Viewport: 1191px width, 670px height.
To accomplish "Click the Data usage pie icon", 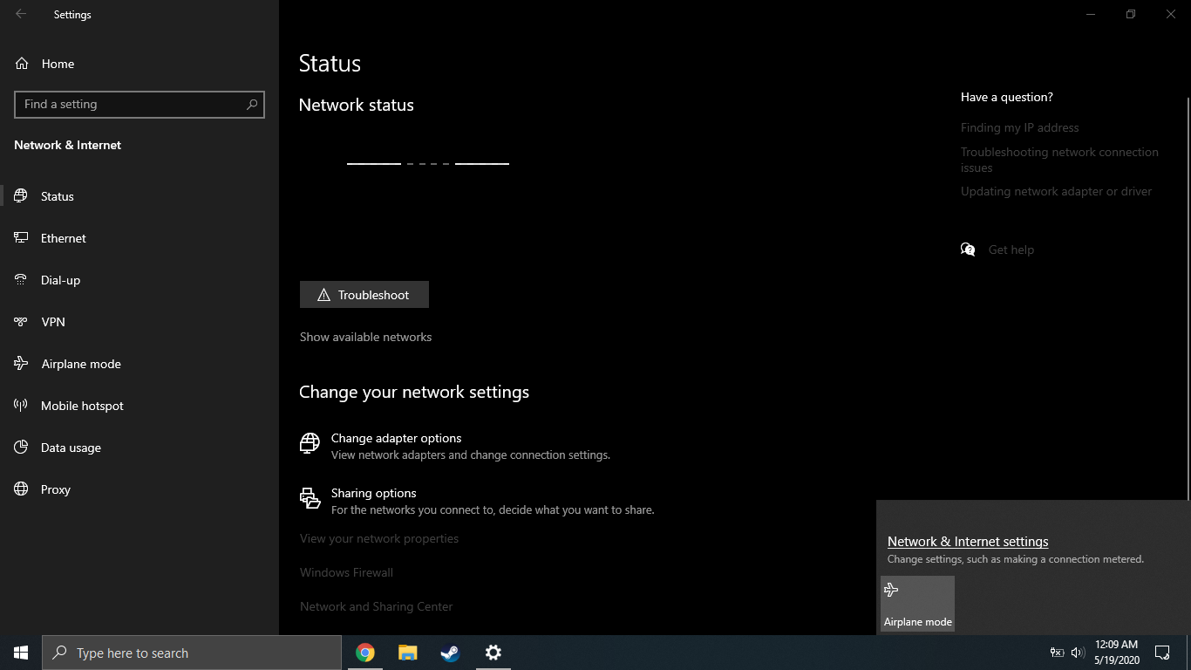I will tap(22, 448).
